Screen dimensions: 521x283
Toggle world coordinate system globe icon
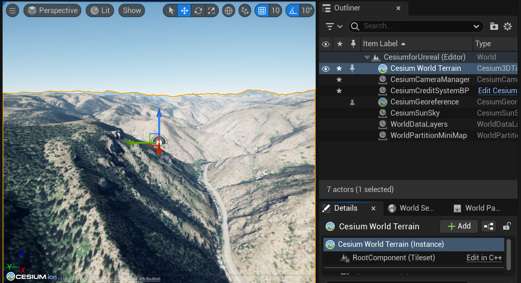click(x=228, y=10)
